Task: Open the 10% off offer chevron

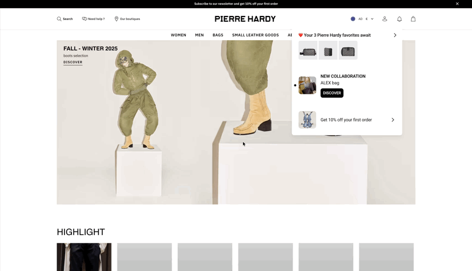Action: [x=393, y=120]
